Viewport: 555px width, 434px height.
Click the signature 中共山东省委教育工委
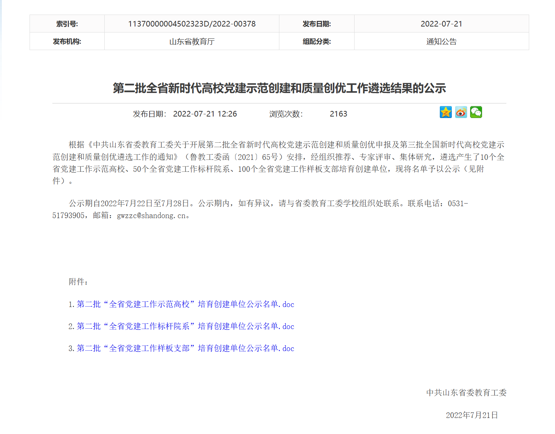tap(466, 393)
